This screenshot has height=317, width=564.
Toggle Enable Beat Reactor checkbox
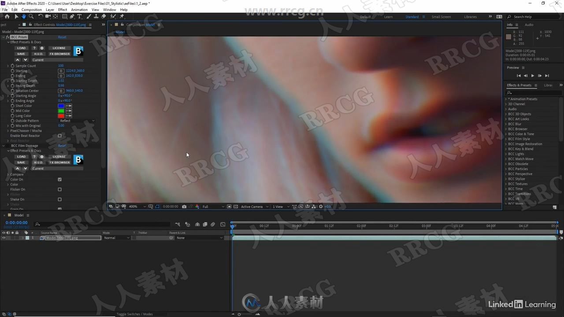click(59, 136)
